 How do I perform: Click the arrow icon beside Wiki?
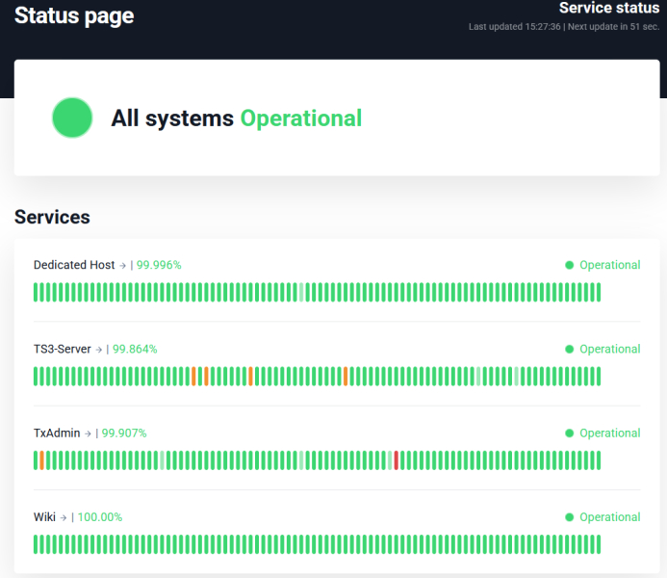(x=64, y=517)
